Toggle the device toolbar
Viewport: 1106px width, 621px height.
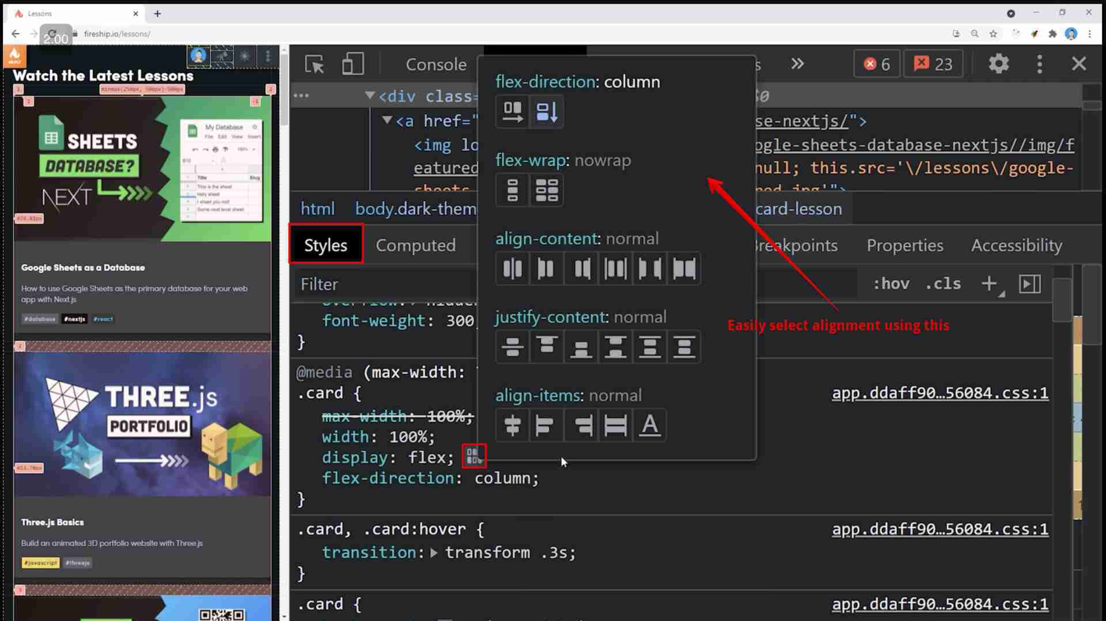(353, 64)
